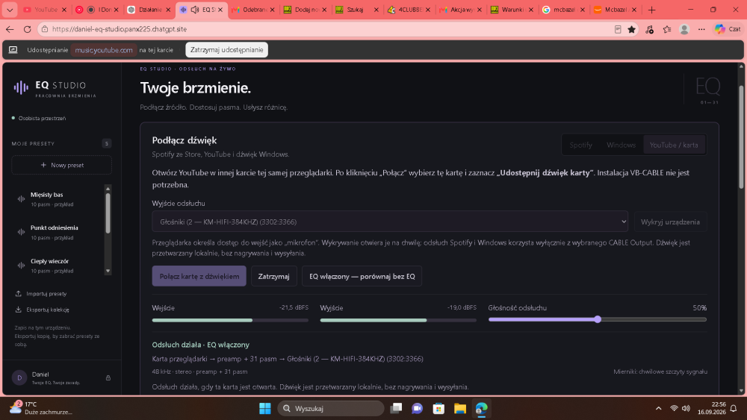The height and width of the screenshot is (420, 747).
Task: Open browser settings three-dots menu
Action: 701,29
